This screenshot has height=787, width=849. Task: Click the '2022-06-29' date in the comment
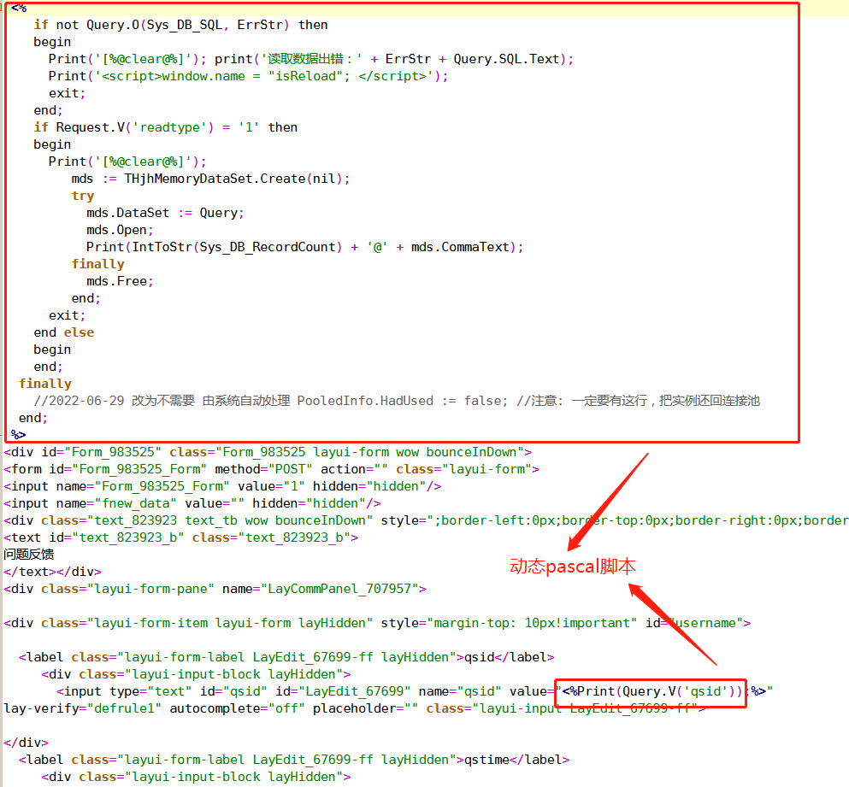(86, 401)
